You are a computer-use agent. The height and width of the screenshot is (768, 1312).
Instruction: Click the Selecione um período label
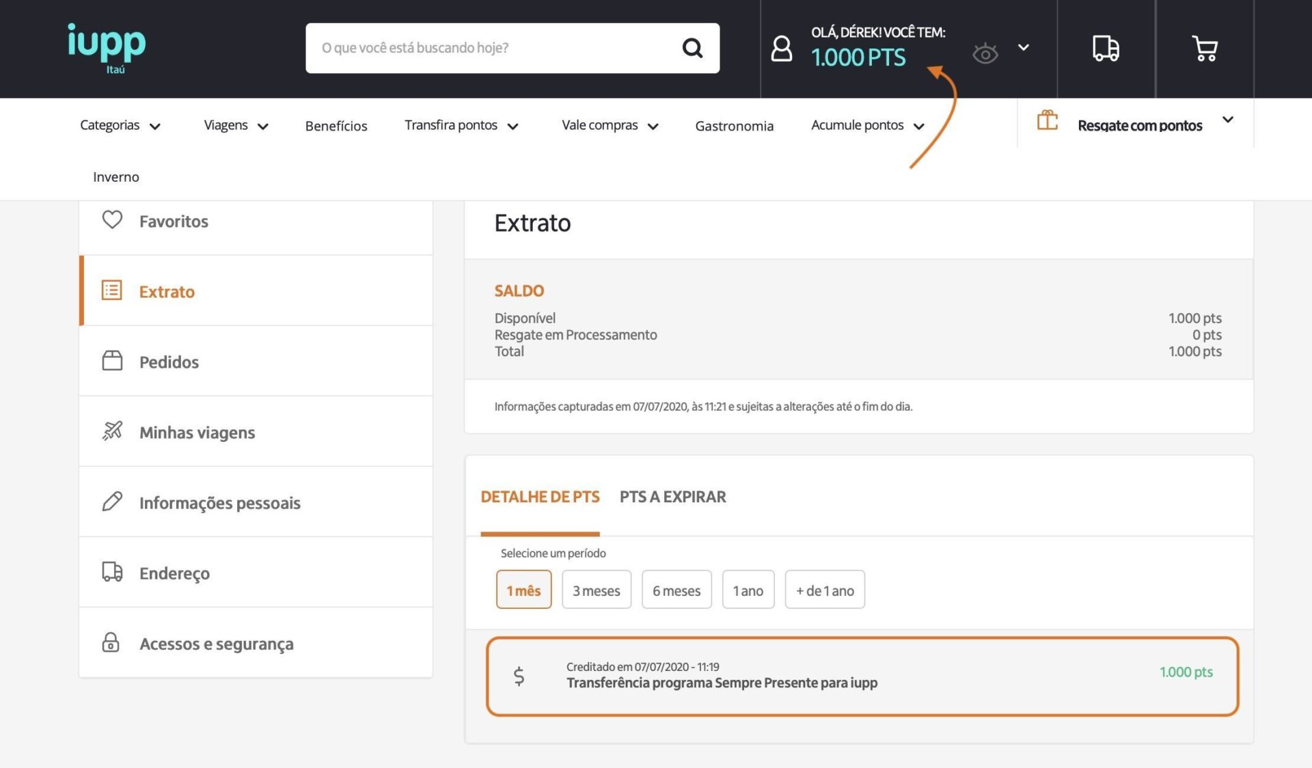click(x=553, y=553)
